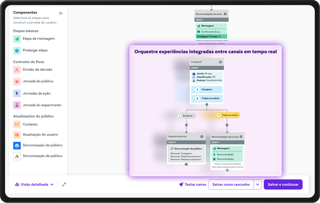This screenshot has width=320, height=203.
Task: Open the Visão detalhada dropdown
Action: click(x=34, y=184)
